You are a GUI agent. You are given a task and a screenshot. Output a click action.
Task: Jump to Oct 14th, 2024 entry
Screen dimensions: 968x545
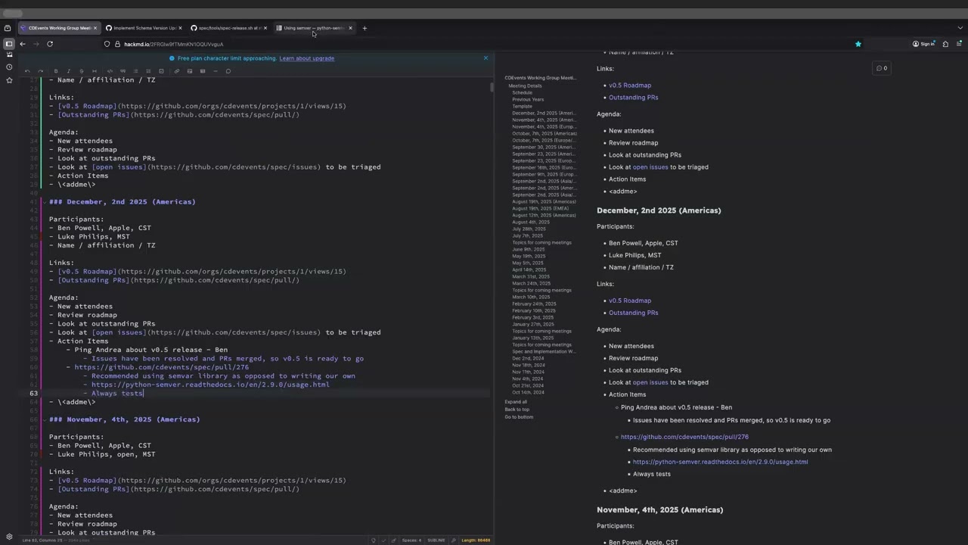coord(528,392)
